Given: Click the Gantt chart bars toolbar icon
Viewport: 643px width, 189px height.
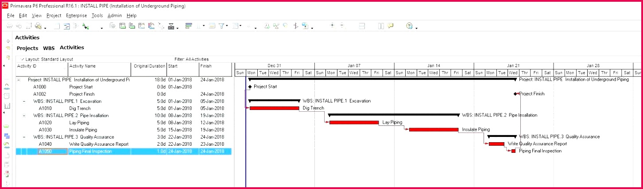Looking at the screenshot, I should pos(189,26).
